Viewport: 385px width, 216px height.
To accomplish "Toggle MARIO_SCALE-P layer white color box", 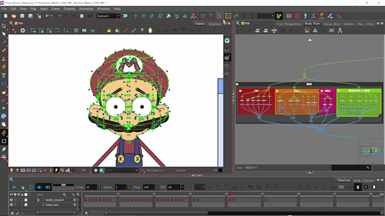I will [26, 200].
